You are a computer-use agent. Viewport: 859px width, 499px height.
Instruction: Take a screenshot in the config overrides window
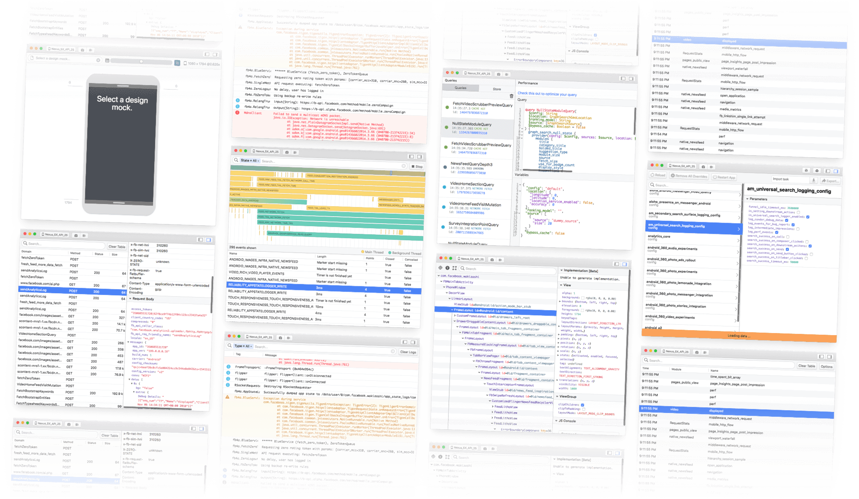703,166
